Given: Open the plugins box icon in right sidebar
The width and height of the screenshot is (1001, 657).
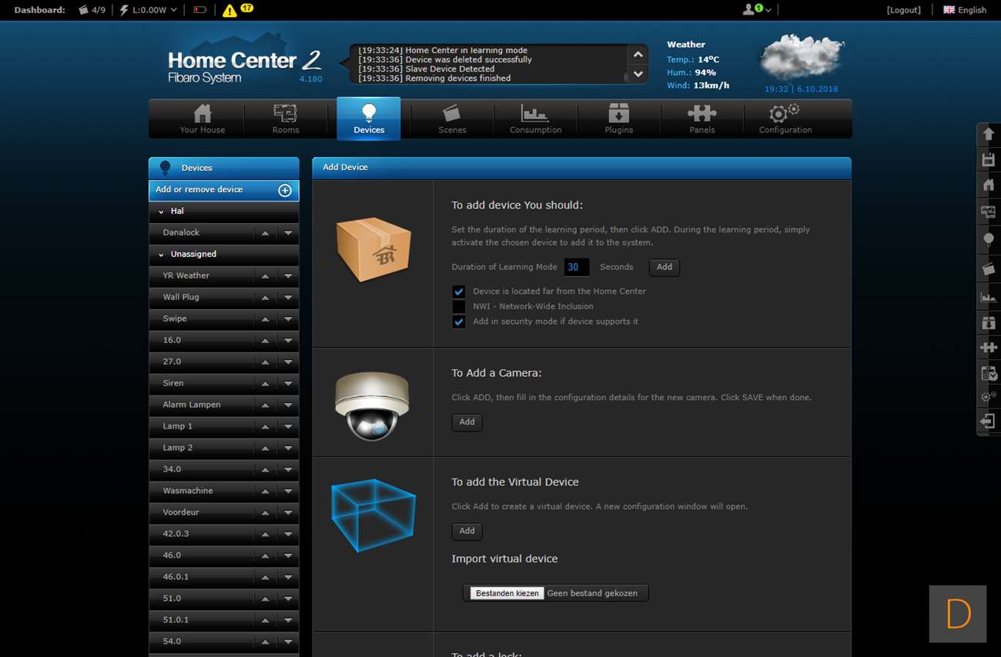Looking at the screenshot, I should [989, 323].
